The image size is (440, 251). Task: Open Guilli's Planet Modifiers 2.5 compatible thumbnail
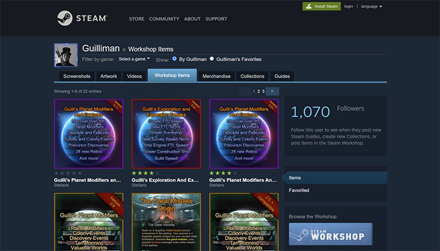[x=244, y=222]
